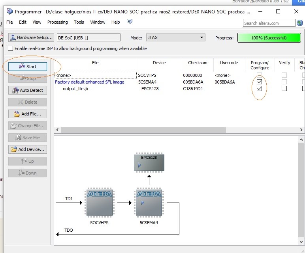Click the chain diagram scroll down arrow
The height and width of the screenshot is (253, 305).
click(x=301, y=242)
